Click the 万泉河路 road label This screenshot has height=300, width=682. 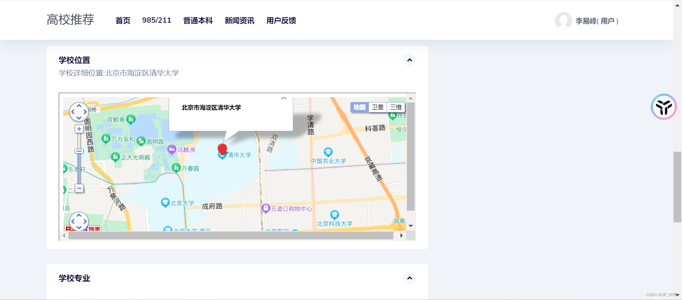tap(117, 198)
